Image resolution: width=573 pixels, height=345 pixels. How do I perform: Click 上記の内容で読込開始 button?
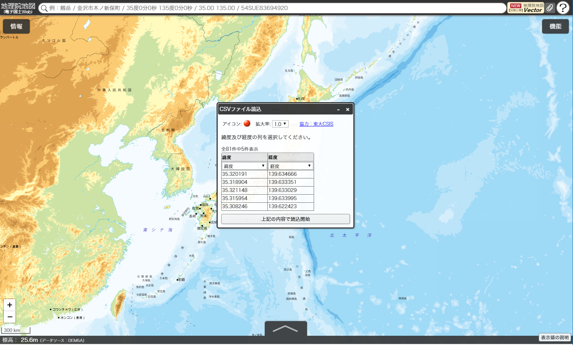coord(286,219)
